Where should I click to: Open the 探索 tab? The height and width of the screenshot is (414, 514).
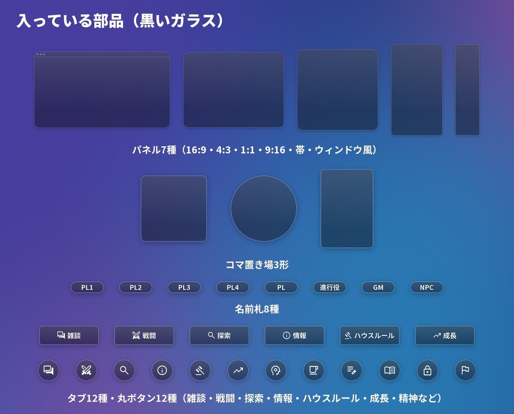pyautogui.click(x=219, y=335)
